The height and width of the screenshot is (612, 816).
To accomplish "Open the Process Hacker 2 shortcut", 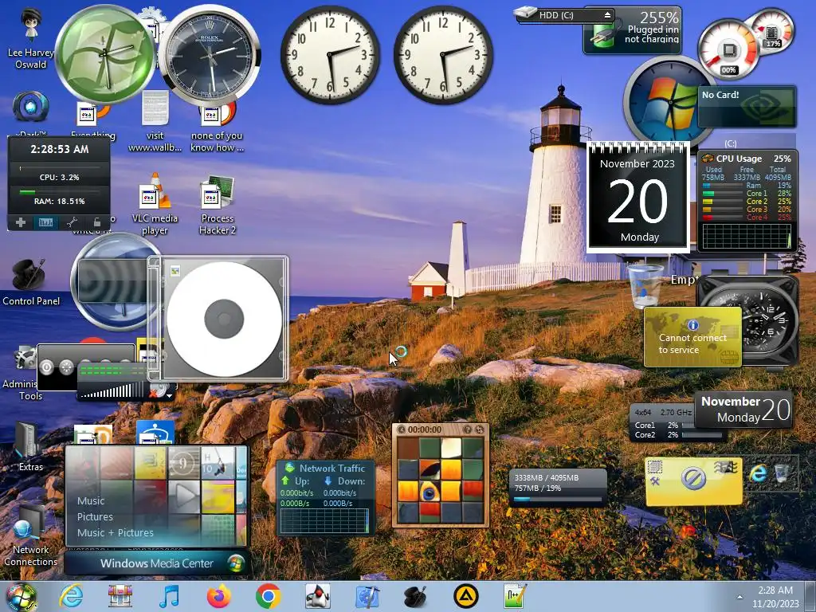I will coord(218,206).
